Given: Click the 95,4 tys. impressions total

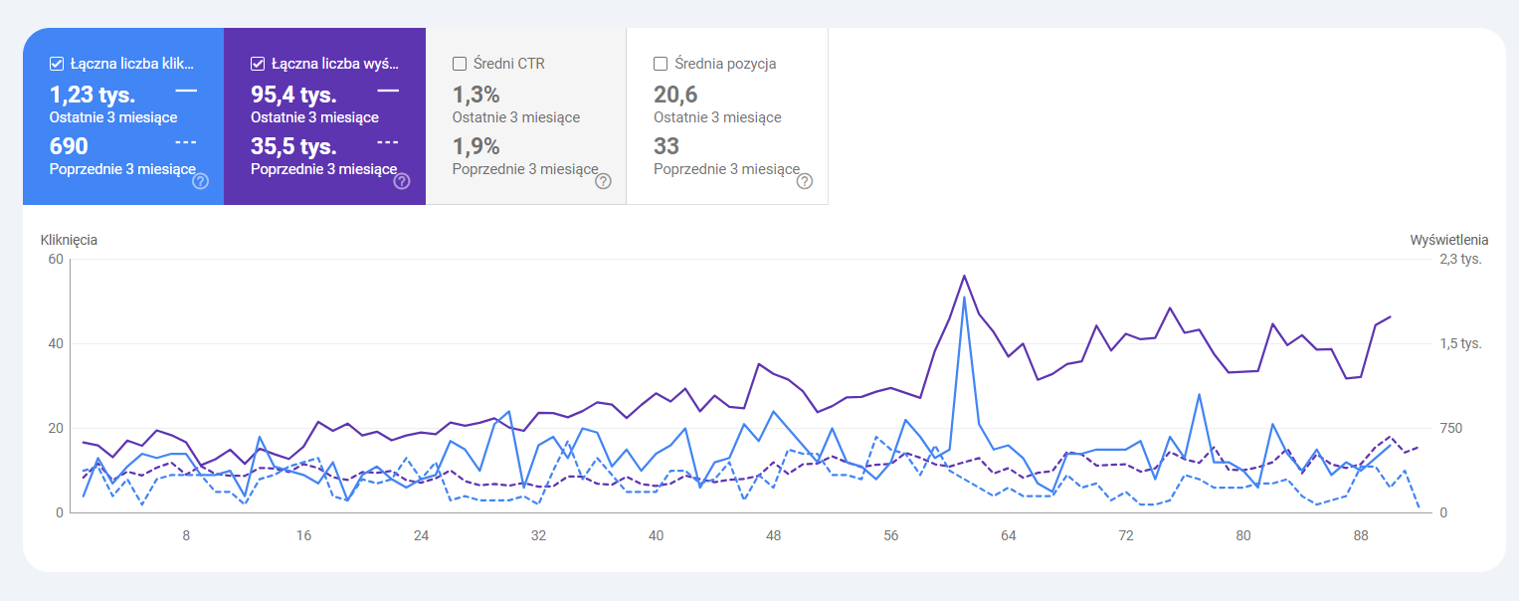Looking at the screenshot, I should click(x=293, y=95).
